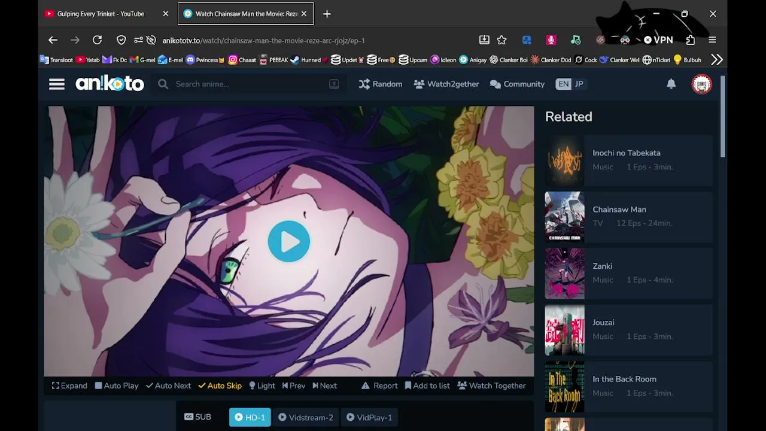The image size is (766, 431).
Task: Open In the Back Room related title
Action: [x=624, y=380]
